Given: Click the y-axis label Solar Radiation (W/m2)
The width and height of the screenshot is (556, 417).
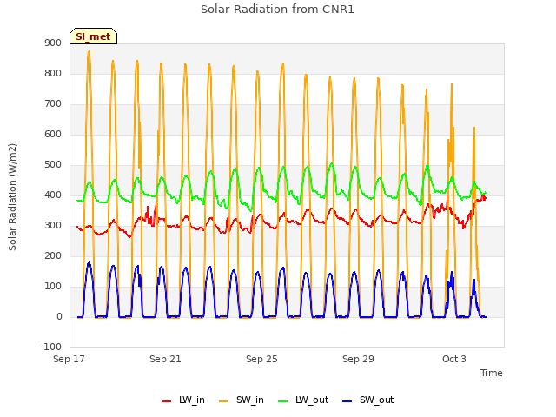Looking at the screenshot, I should click(12, 197).
